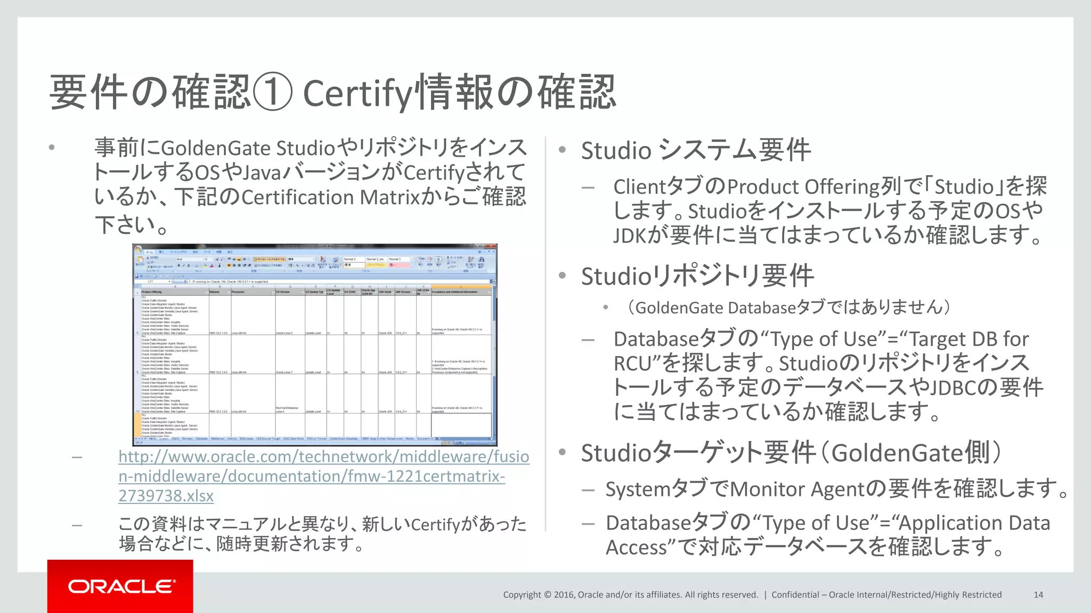Switch to the 数式 ribbon tab
1091x613 pixels.
(x=196, y=252)
